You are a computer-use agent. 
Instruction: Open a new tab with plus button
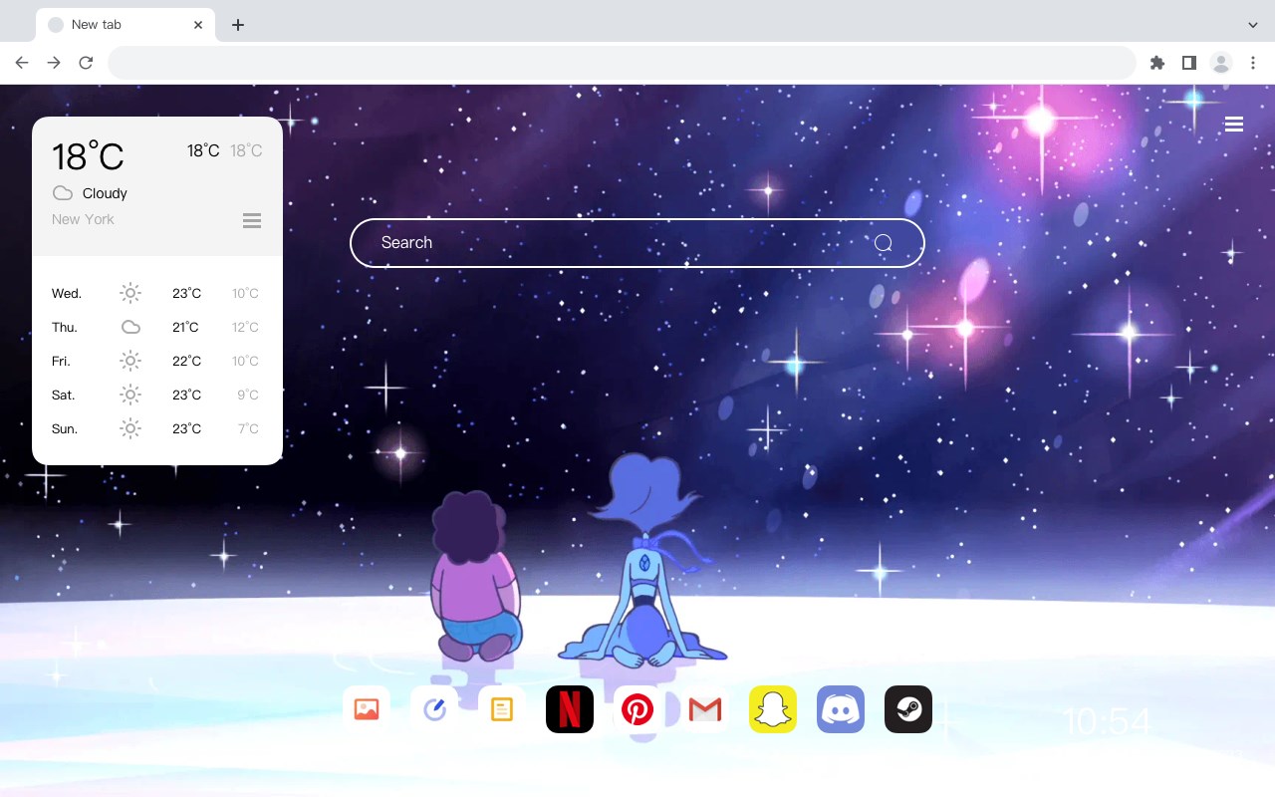[238, 25]
